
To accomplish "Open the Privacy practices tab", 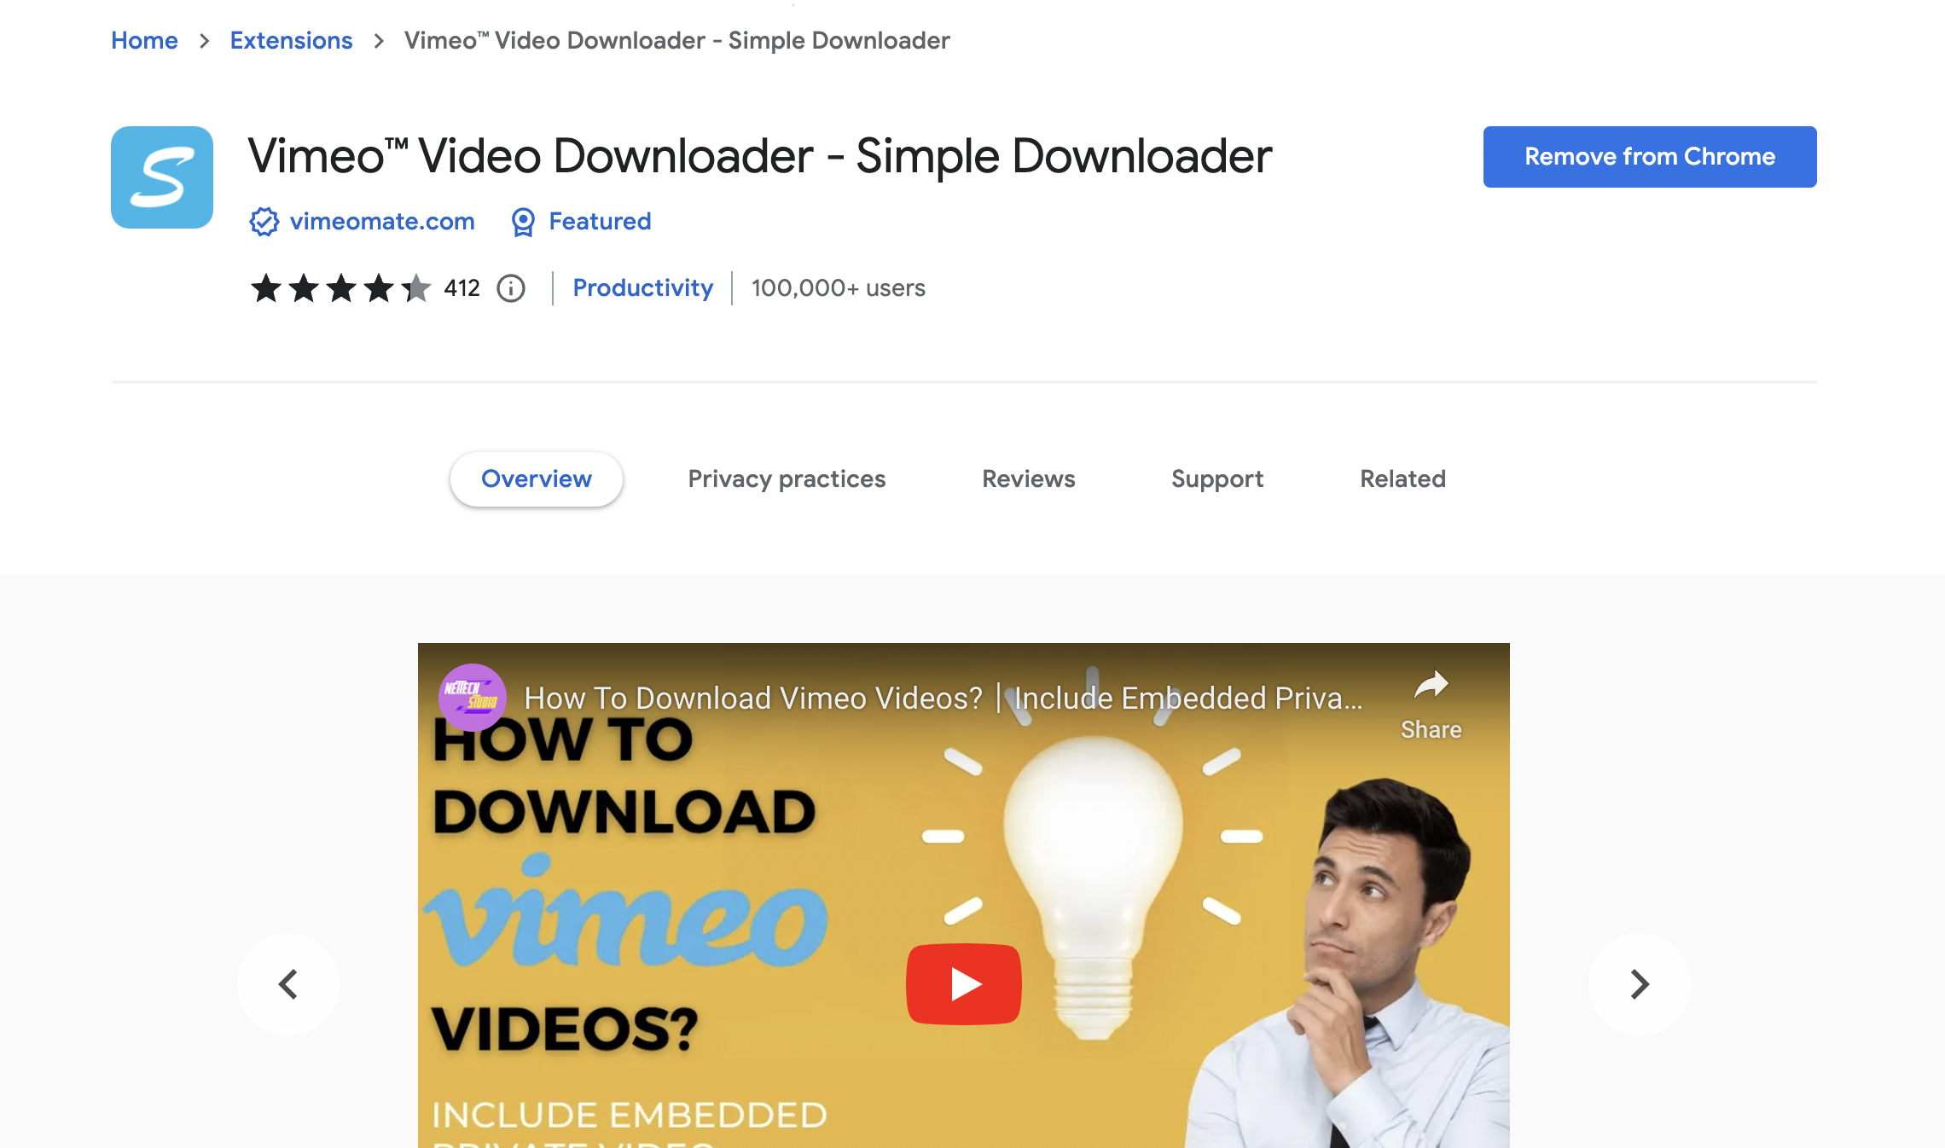I will pos(786,478).
